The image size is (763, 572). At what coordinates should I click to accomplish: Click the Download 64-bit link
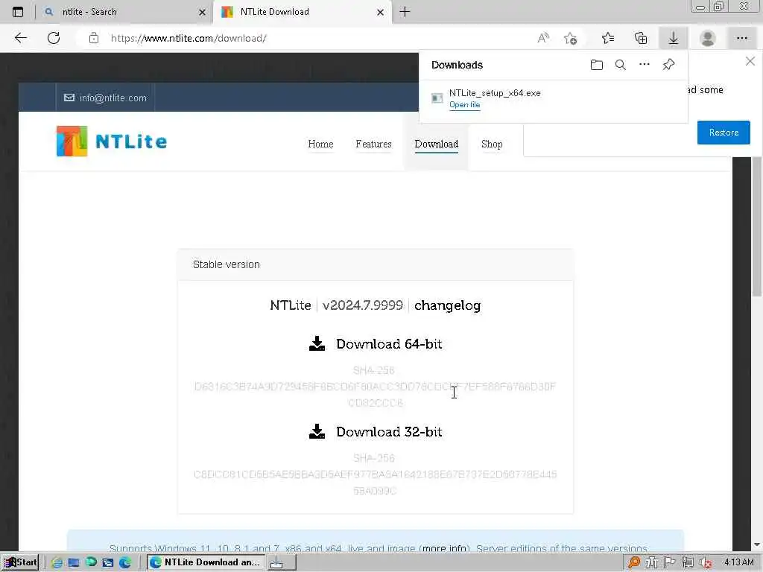tap(389, 344)
